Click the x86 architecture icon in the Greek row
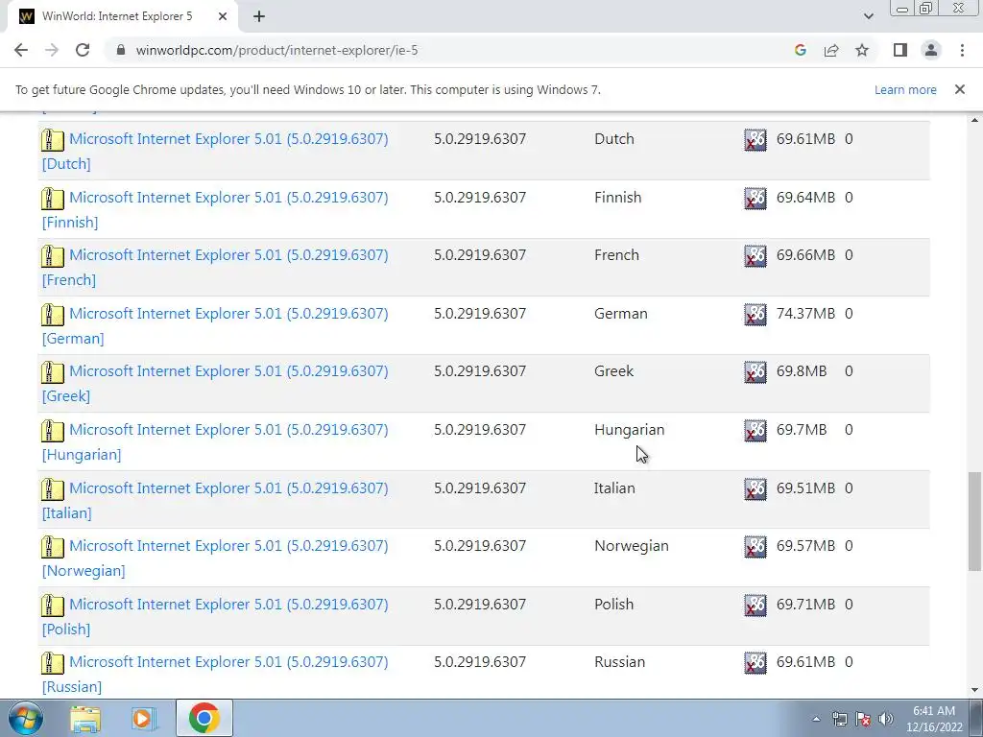The height and width of the screenshot is (737, 983). tap(755, 371)
